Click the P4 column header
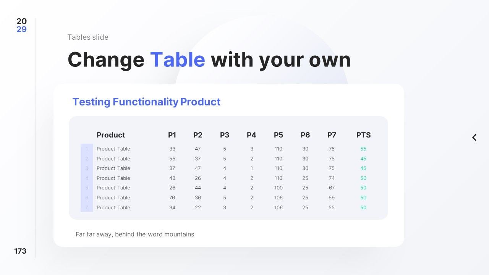Viewport: 489px width, 275px height. tap(251, 135)
